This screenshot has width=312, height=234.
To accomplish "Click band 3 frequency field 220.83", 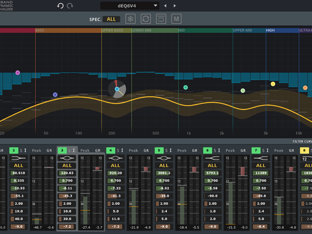I will [68, 173].
